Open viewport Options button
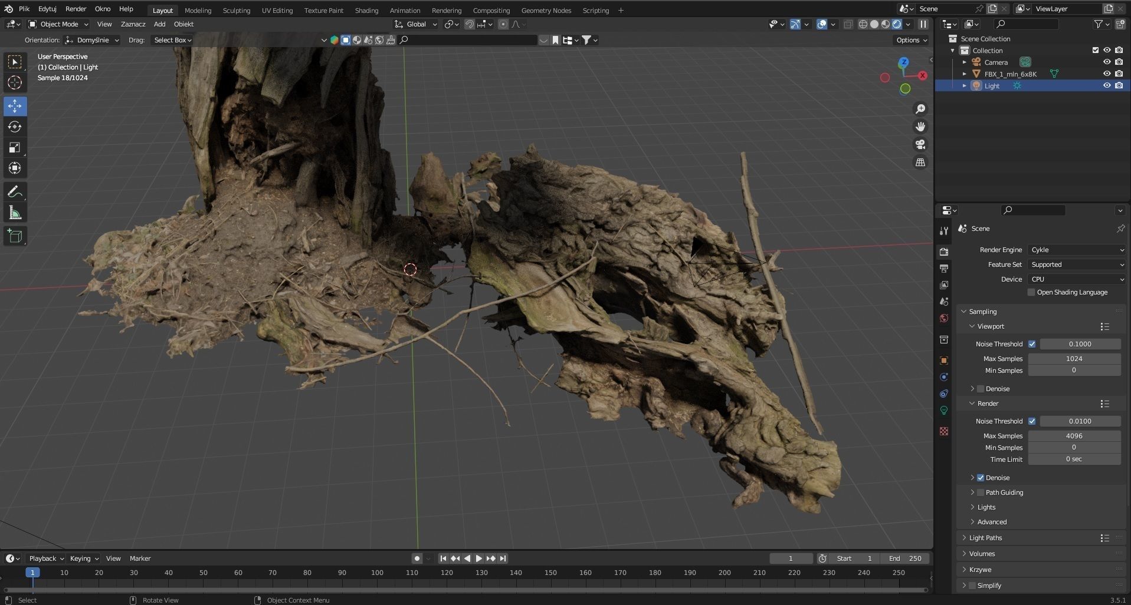The height and width of the screenshot is (605, 1131). [912, 40]
